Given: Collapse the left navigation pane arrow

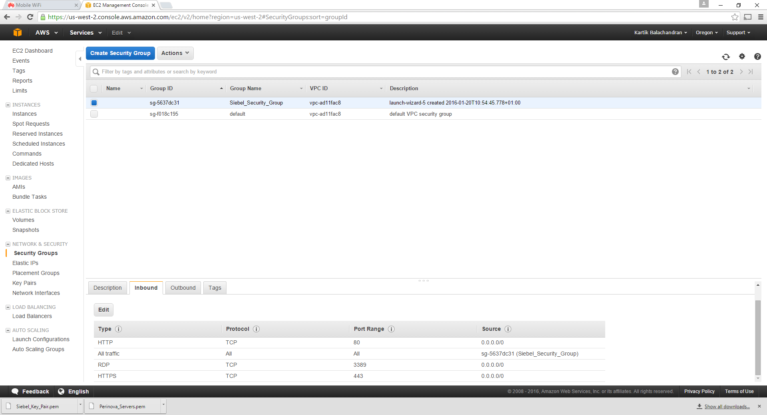Looking at the screenshot, I should (80, 59).
